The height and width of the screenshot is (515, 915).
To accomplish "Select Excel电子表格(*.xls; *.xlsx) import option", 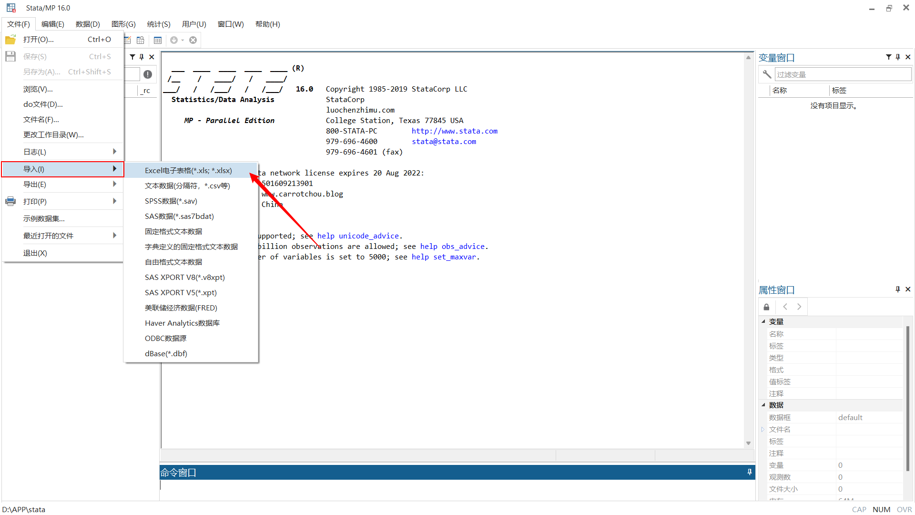I will point(188,171).
